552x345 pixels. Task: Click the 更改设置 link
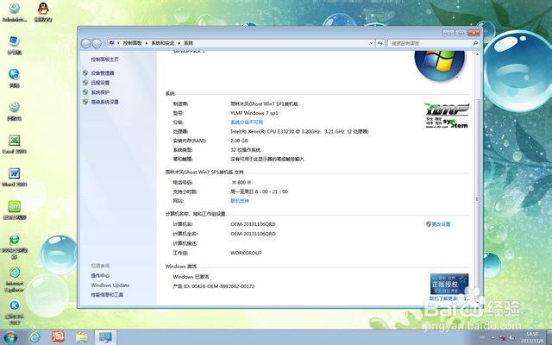click(440, 224)
